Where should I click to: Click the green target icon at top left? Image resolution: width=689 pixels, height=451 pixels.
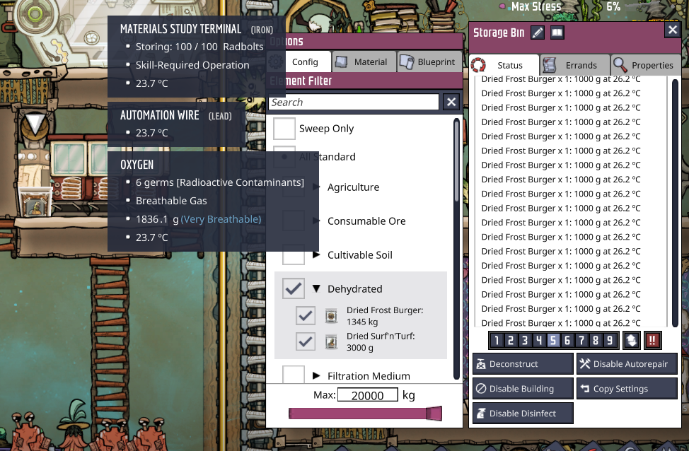(35, 13)
